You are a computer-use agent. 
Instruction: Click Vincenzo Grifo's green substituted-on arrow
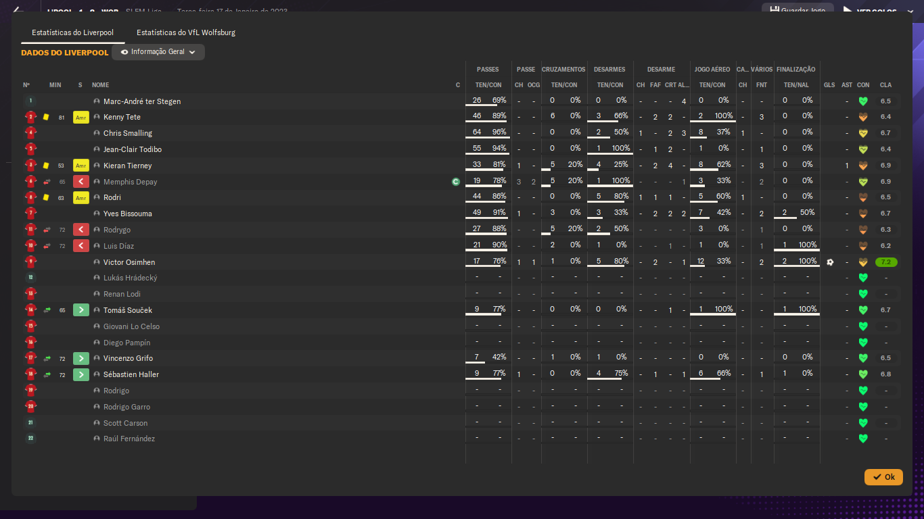pos(81,358)
